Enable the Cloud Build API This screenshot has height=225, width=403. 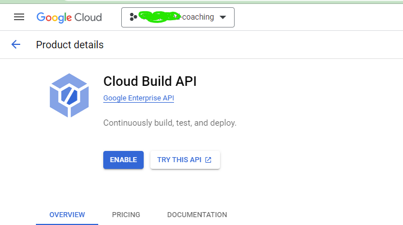point(123,160)
